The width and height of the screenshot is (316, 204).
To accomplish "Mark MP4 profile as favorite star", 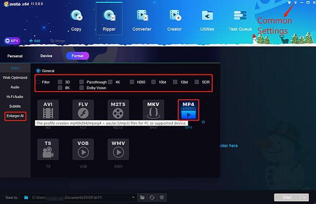I will tap(203, 122).
